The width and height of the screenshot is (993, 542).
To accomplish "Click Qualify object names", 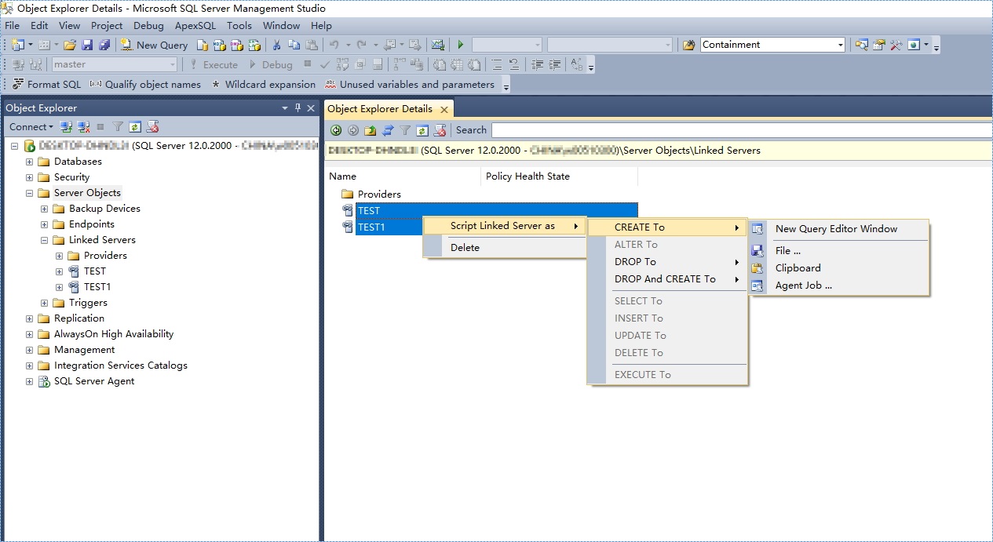I will point(145,84).
